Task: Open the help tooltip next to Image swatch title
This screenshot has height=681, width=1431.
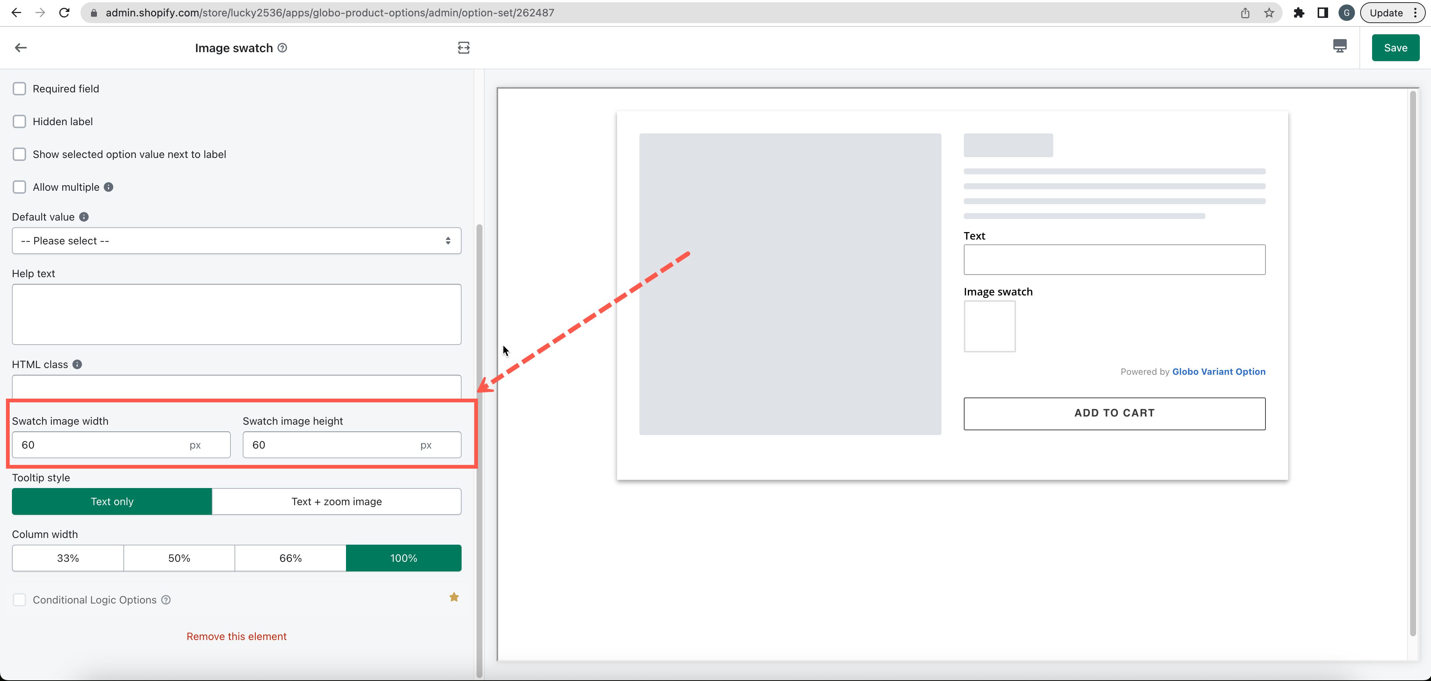Action: (x=283, y=48)
